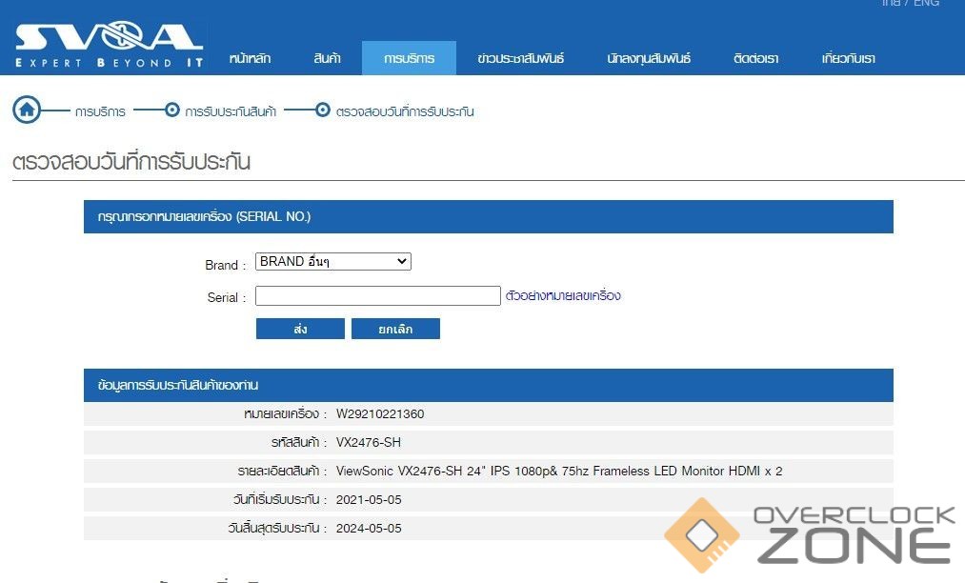Select the การบริการ menu tab

pyautogui.click(x=410, y=58)
